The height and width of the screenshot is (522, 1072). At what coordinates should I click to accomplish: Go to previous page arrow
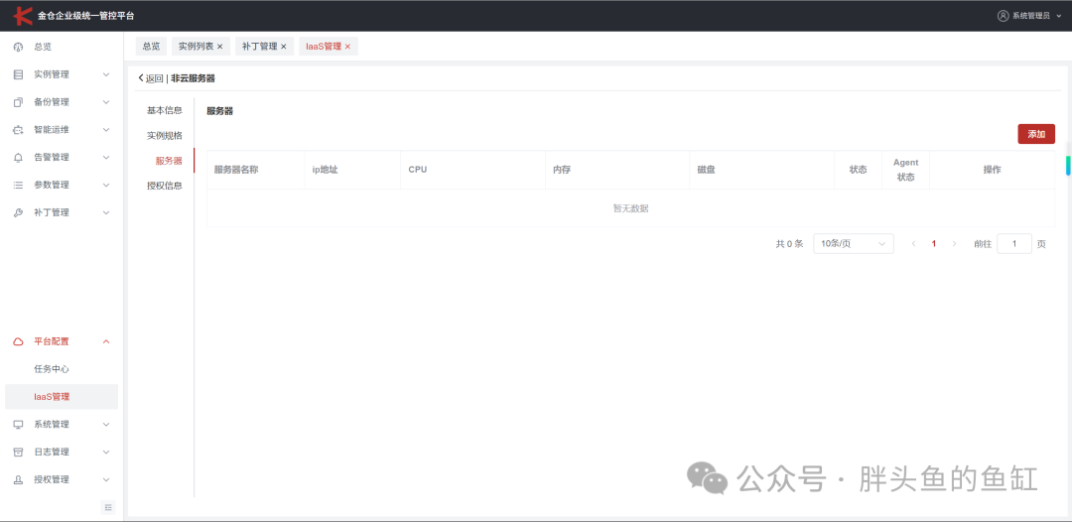[x=913, y=244]
